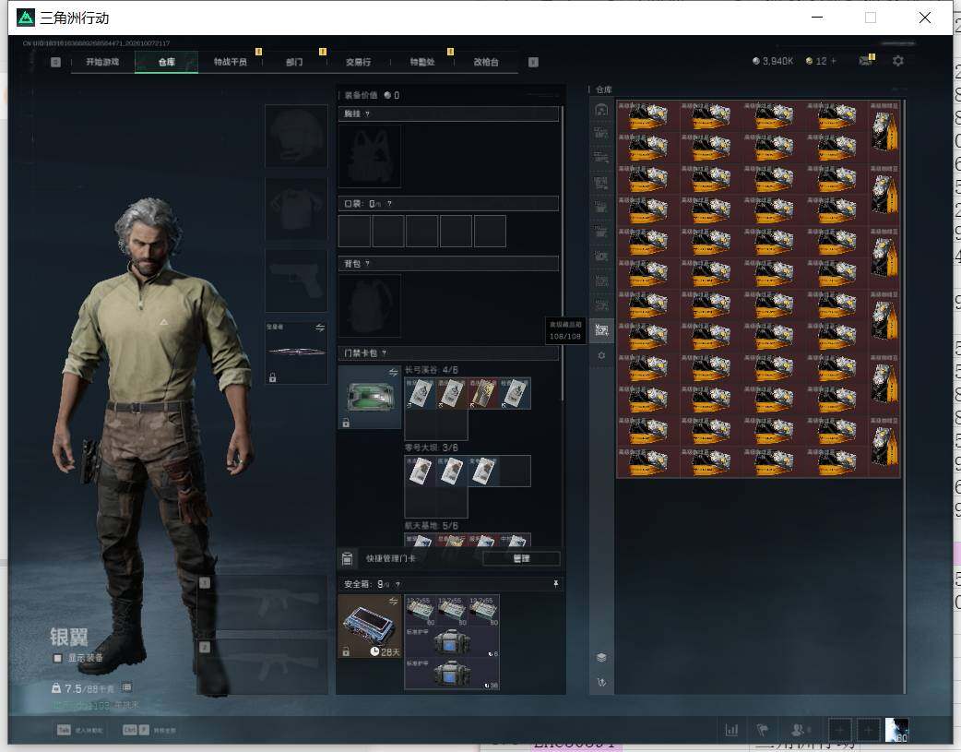Click the plus button next to 12 currency
Screen dimensions: 961x752
[834, 61]
